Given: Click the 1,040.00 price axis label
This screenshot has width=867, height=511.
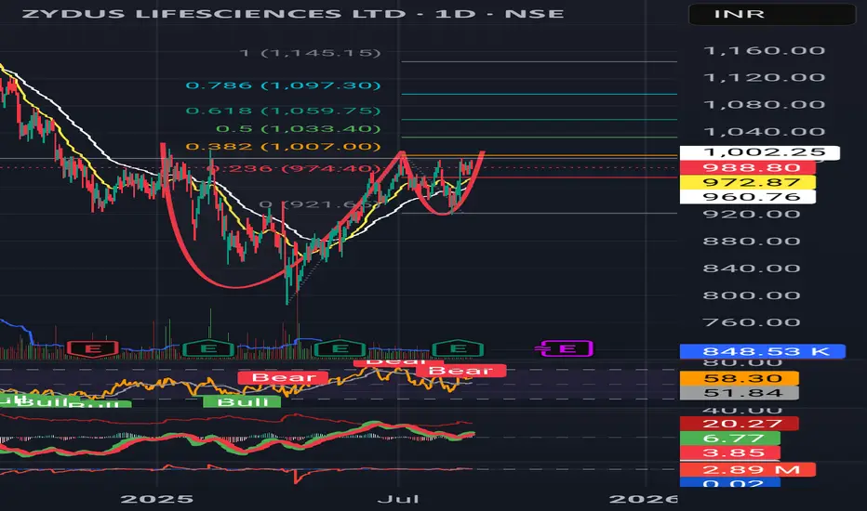Looking at the screenshot, I should pyautogui.click(x=765, y=132).
